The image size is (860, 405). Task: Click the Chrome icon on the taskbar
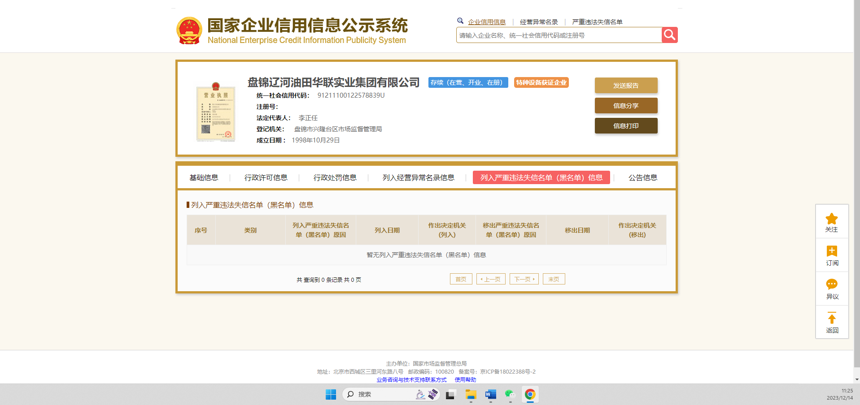[530, 394]
